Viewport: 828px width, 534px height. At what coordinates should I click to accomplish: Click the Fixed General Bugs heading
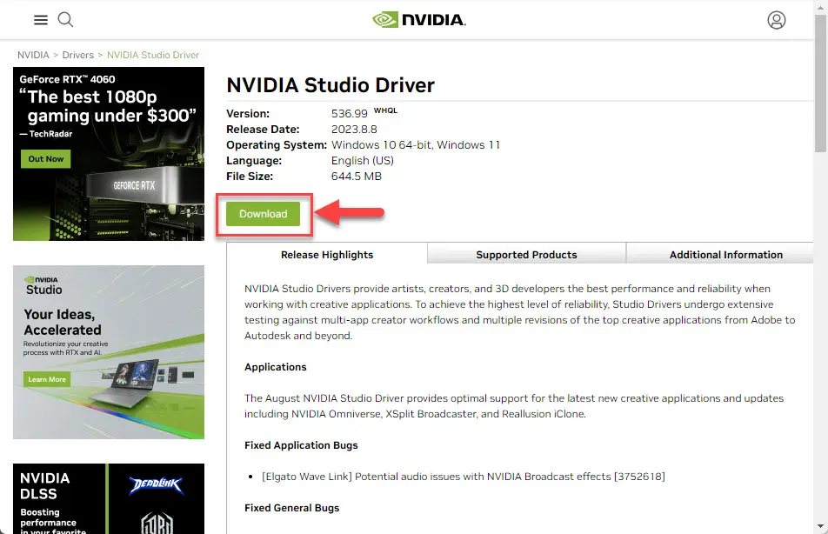tap(291, 508)
